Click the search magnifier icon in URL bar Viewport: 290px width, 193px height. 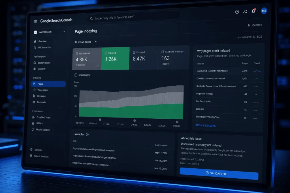[x=91, y=19]
